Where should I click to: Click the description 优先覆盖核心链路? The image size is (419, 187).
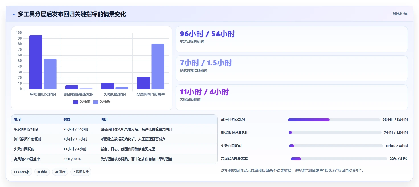(x=136, y=159)
